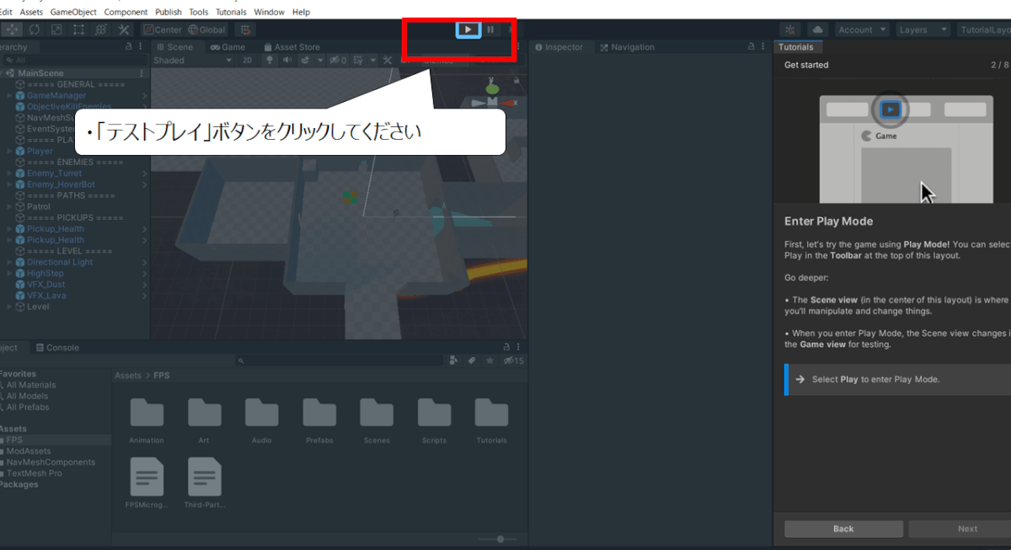Select the Rotate tool
Image resolution: width=1011 pixels, height=550 pixels.
click(35, 29)
